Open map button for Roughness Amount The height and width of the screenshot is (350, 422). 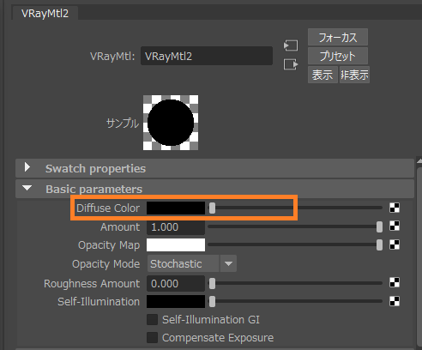(395, 283)
